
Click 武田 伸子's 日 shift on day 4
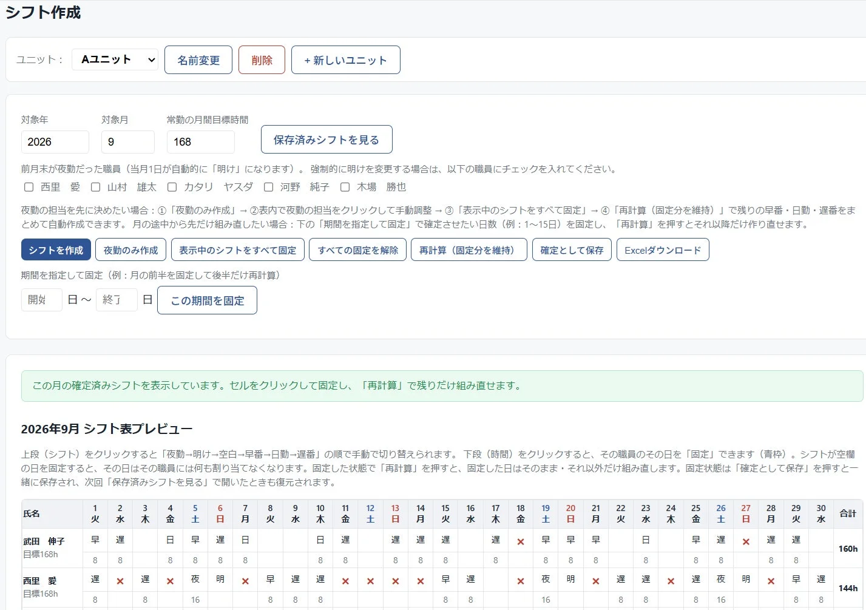tap(170, 540)
